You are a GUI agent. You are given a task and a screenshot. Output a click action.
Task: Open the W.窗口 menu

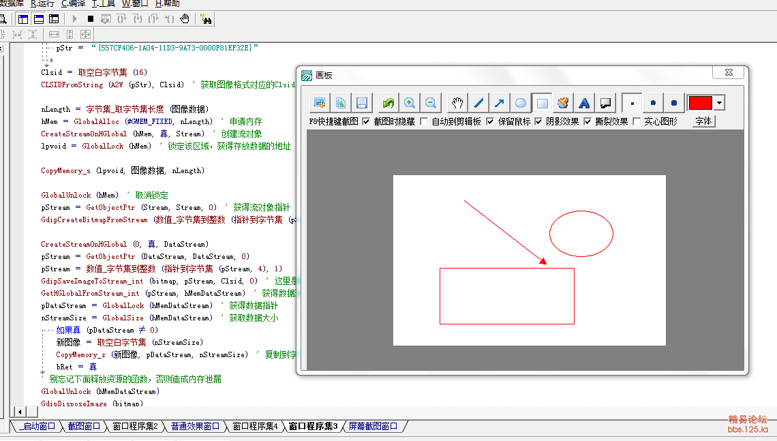(135, 3)
